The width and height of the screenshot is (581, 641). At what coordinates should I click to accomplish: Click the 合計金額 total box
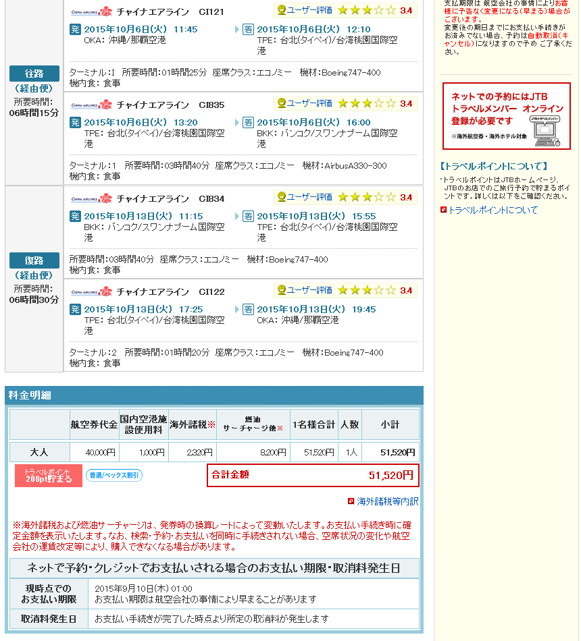313,475
